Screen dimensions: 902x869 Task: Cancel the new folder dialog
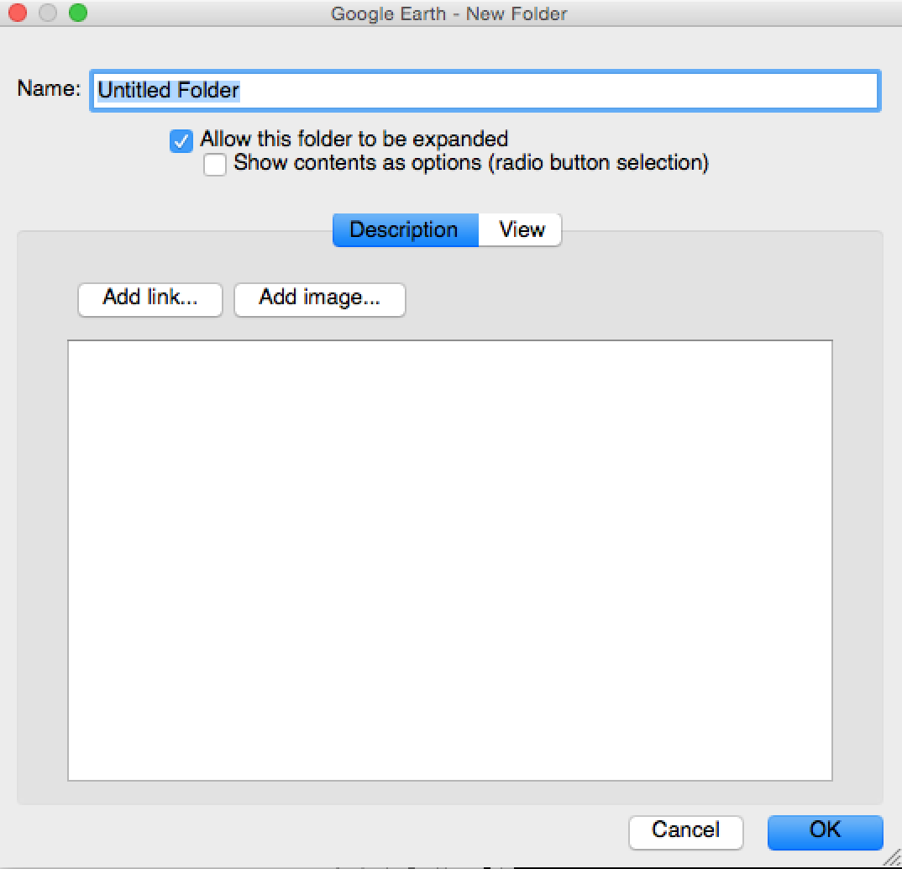point(685,831)
